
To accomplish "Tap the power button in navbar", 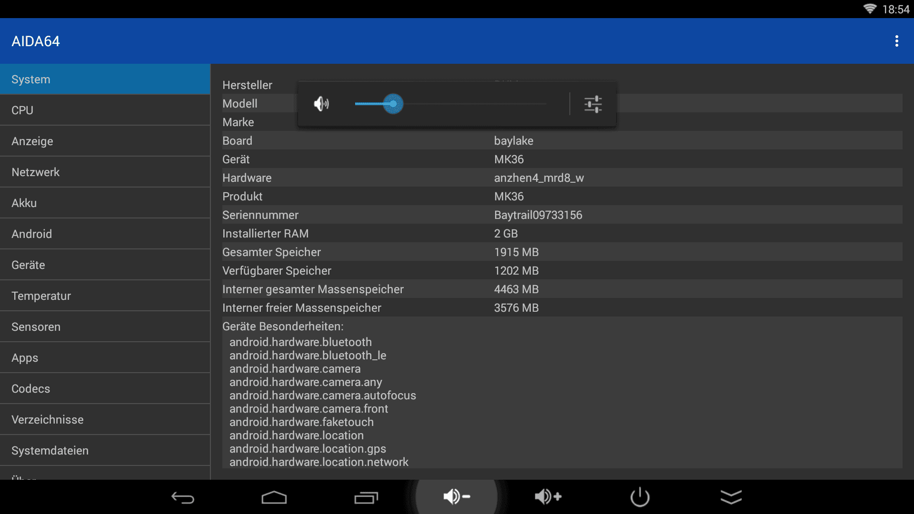I will tap(640, 497).
